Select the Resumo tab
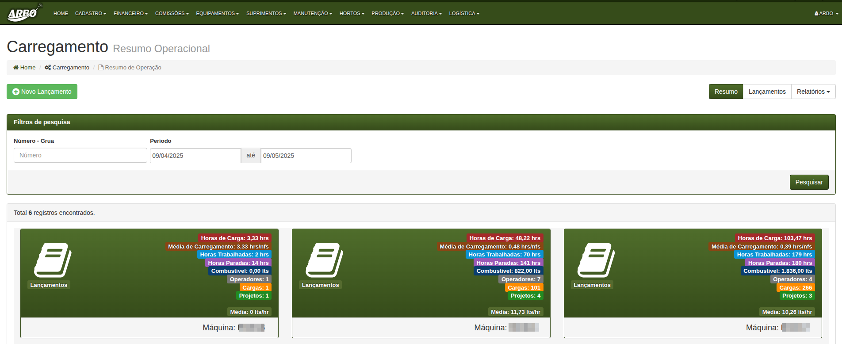The width and height of the screenshot is (842, 344). pyautogui.click(x=726, y=92)
